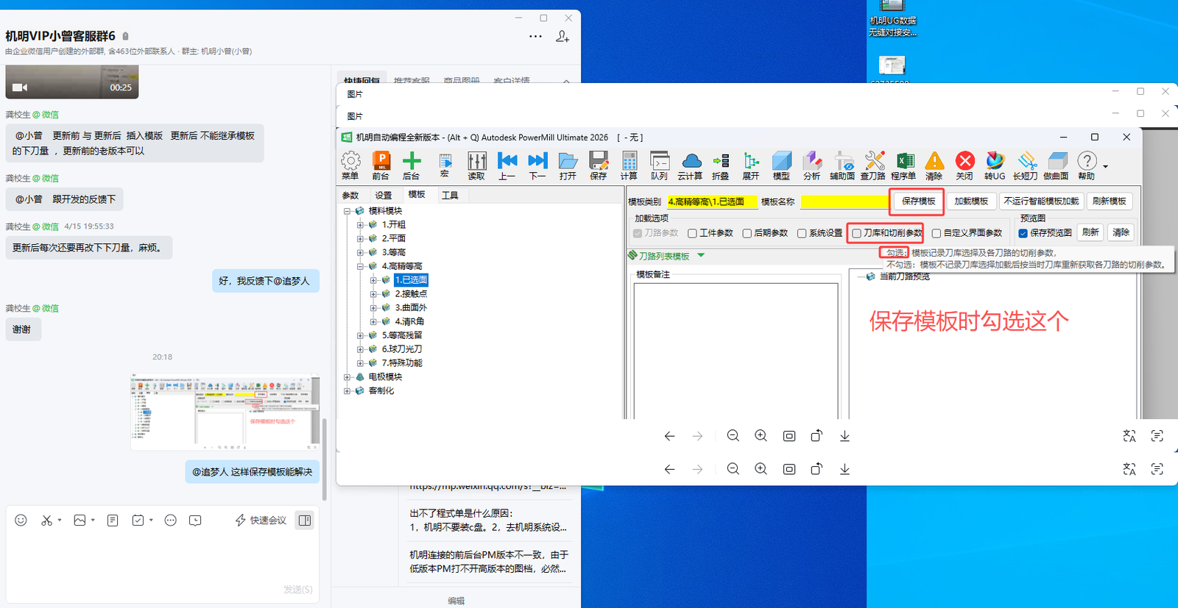Collapse the 模料模块 tree node
The height and width of the screenshot is (608, 1178).
pos(347,211)
